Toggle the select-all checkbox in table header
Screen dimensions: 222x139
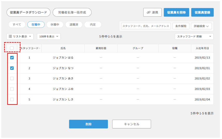click(x=12, y=48)
